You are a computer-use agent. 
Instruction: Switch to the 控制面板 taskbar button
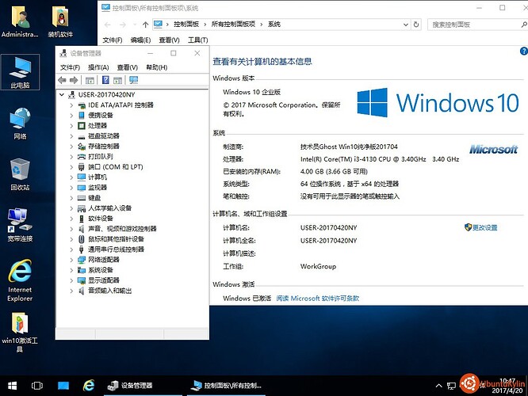(226, 386)
